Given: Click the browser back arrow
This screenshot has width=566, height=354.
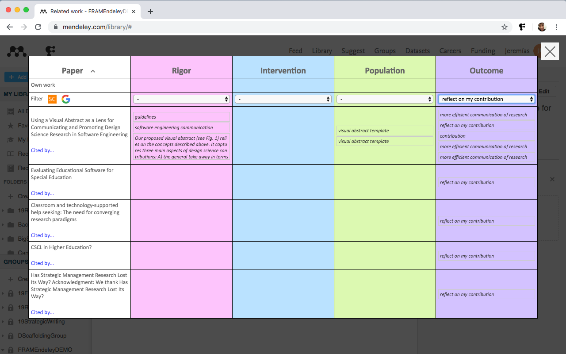Looking at the screenshot, I should 10,27.
